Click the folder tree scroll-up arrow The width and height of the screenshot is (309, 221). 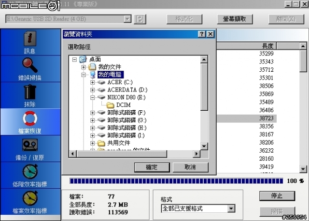click(x=204, y=59)
